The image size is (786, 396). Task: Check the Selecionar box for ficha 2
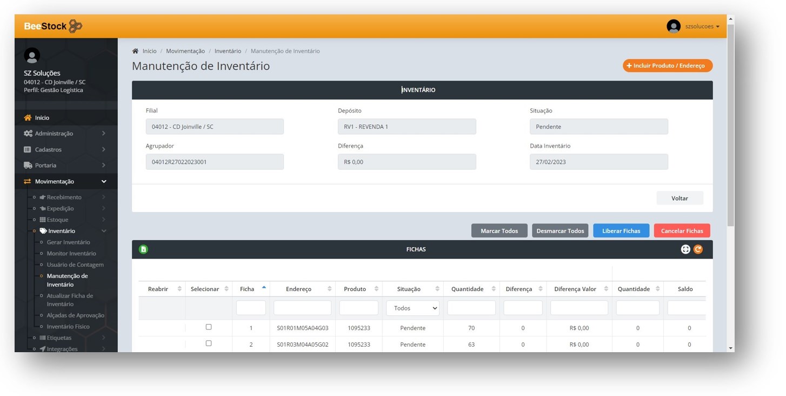point(209,344)
